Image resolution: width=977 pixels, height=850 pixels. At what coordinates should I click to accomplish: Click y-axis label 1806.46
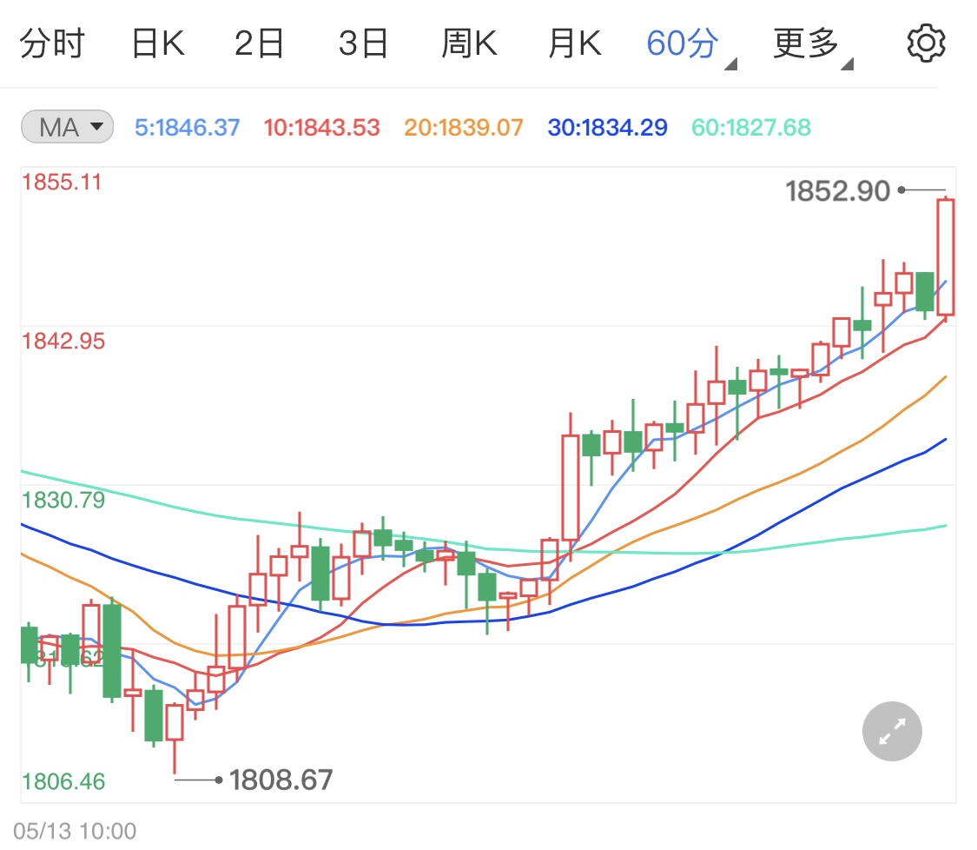[63, 781]
